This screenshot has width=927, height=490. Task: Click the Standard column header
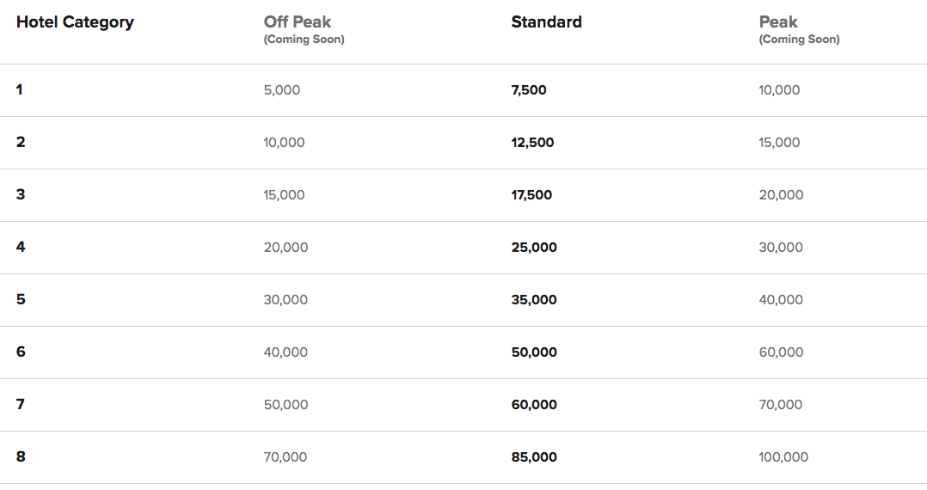coord(546,22)
